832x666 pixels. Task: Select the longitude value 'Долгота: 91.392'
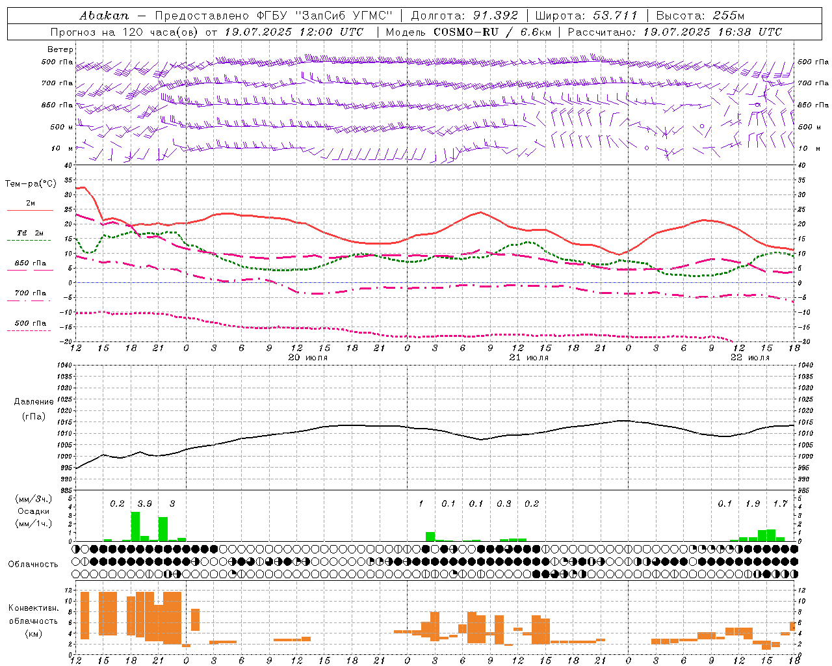[465, 16]
